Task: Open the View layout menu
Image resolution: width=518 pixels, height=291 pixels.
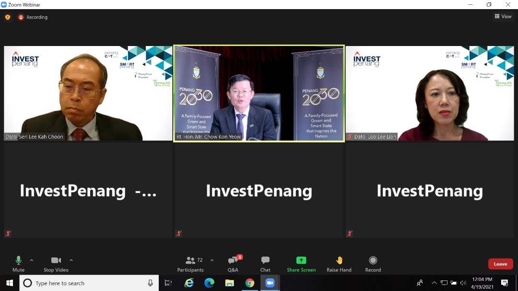Action: (x=503, y=16)
